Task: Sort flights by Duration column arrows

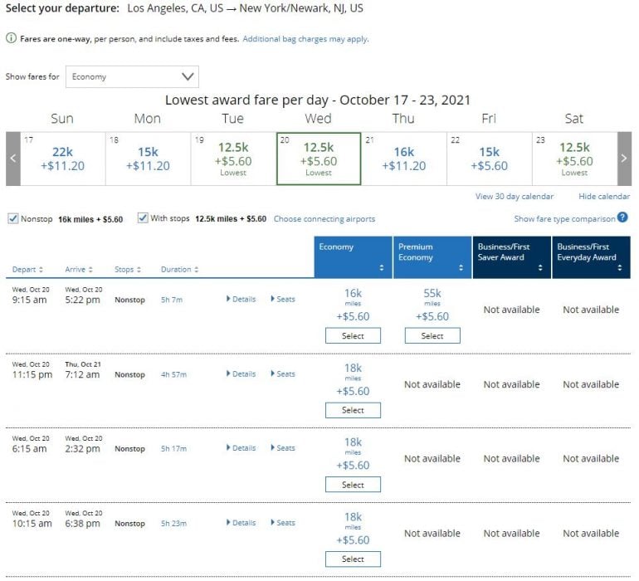Action: click(x=196, y=270)
